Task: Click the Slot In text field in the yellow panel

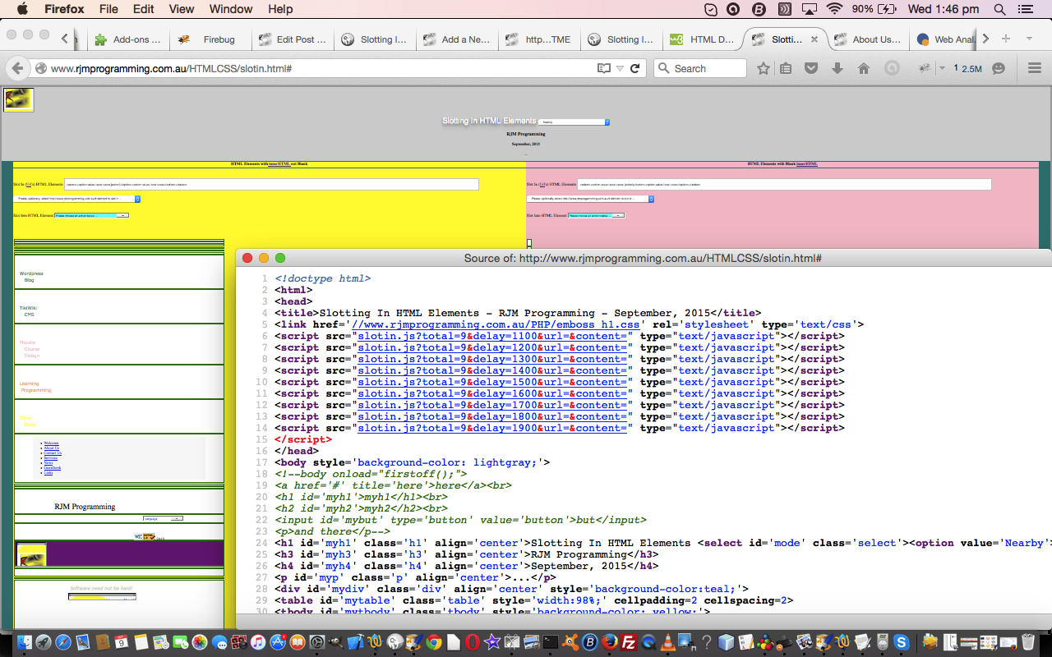Action: pos(271,185)
